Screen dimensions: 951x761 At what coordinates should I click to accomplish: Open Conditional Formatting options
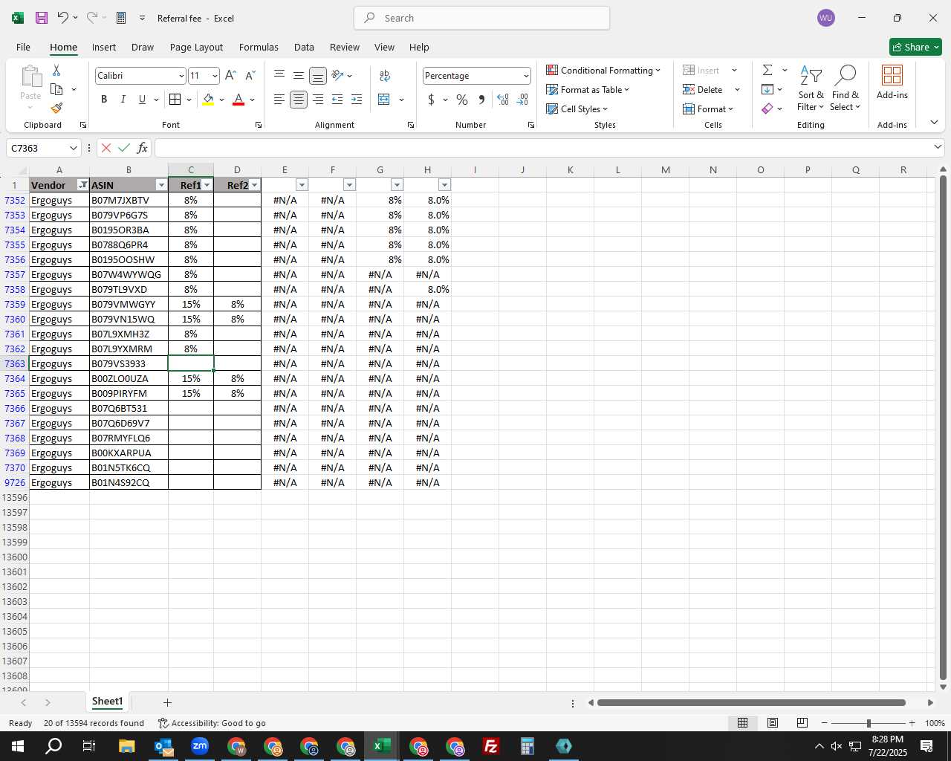pos(603,70)
